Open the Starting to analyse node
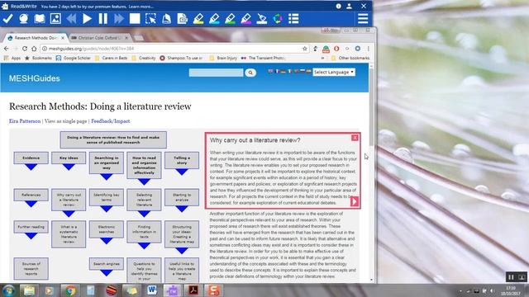 coord(182,197)
